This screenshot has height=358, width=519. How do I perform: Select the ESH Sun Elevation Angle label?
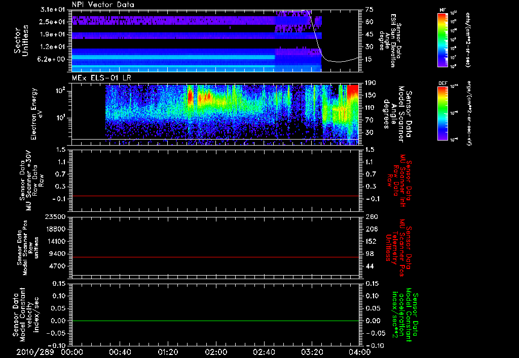(390, 40)
